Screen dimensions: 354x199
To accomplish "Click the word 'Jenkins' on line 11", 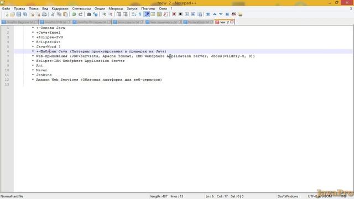I will 44,75.
